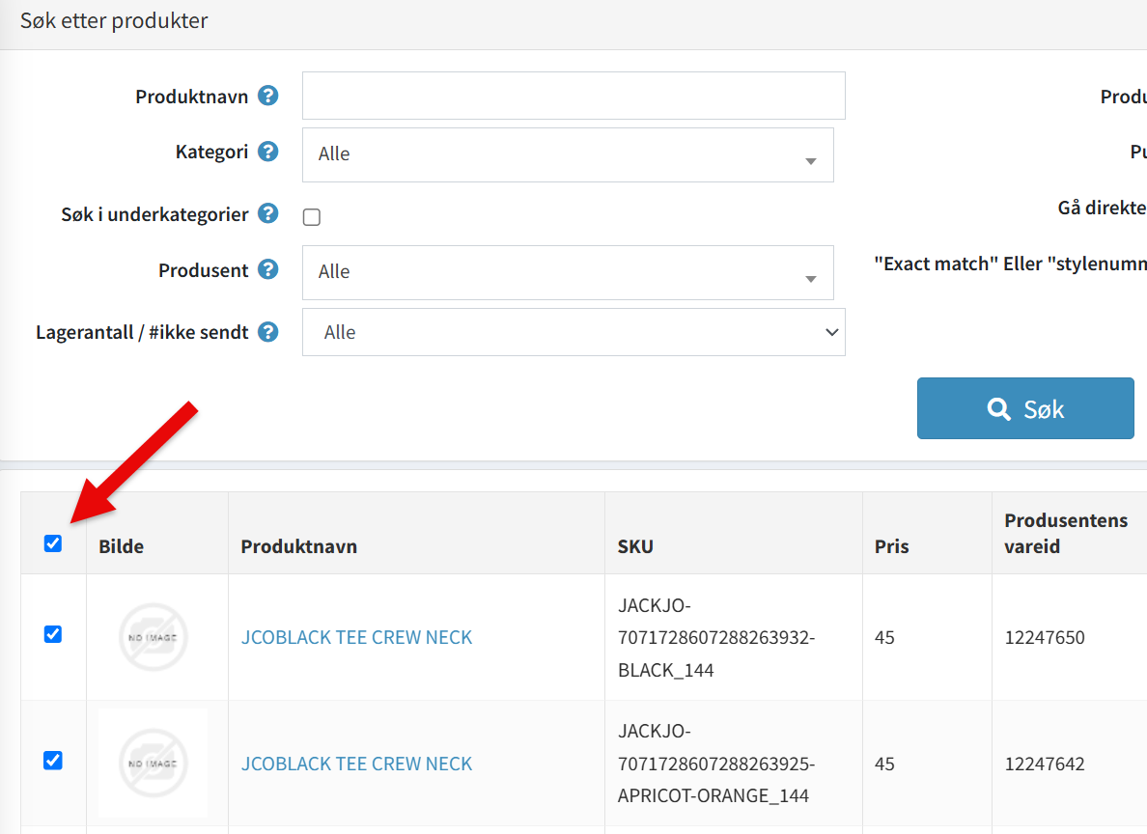Click help icon for Lagerantall / #ikke sendt
Screen dimensions: 1147x834
[268, 332]
